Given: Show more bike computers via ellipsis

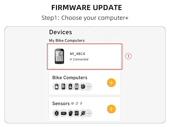Looking at the screenshot, I should (x=89, y=87).
